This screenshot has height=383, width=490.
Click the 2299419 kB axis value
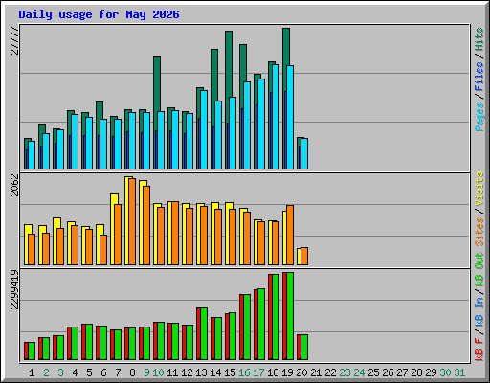[14, 289]
